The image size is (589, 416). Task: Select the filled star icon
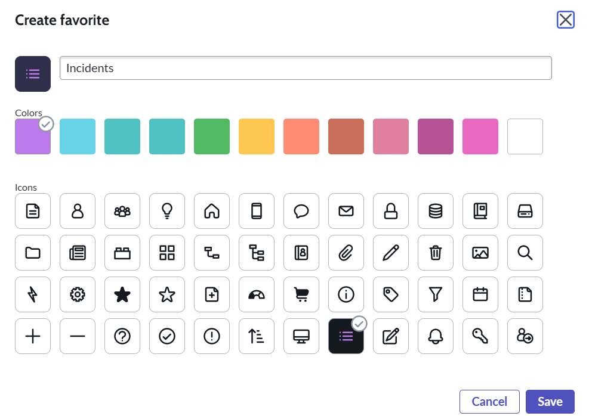[x=122, y=294]
